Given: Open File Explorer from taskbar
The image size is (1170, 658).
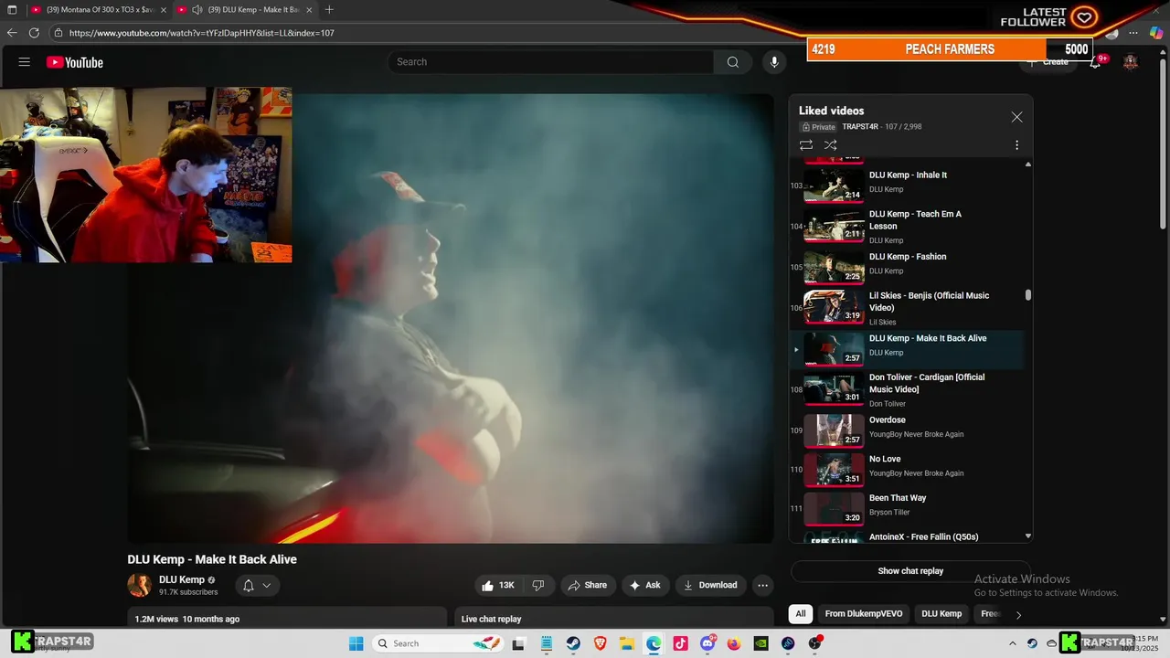Looking at the screenshot, I should coord(627,643).
